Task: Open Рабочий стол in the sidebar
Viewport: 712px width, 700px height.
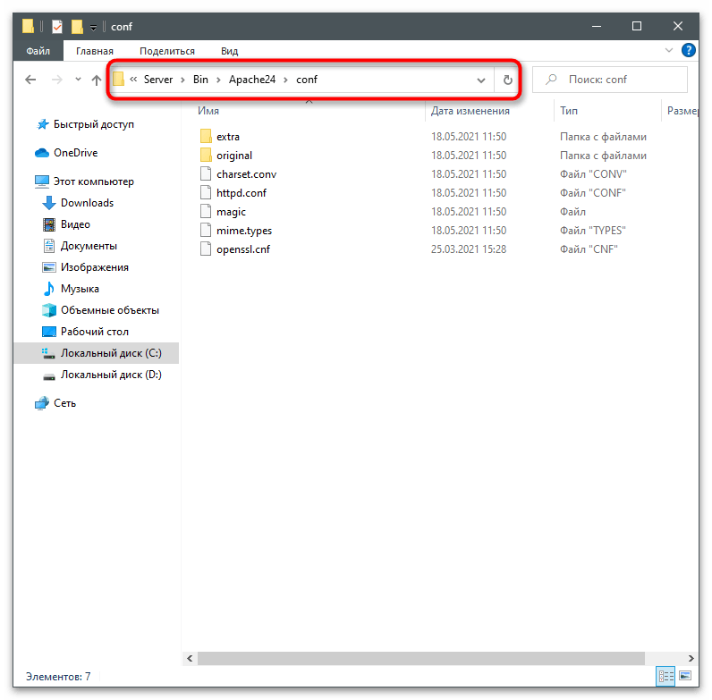Action: [x=95, y=332]
